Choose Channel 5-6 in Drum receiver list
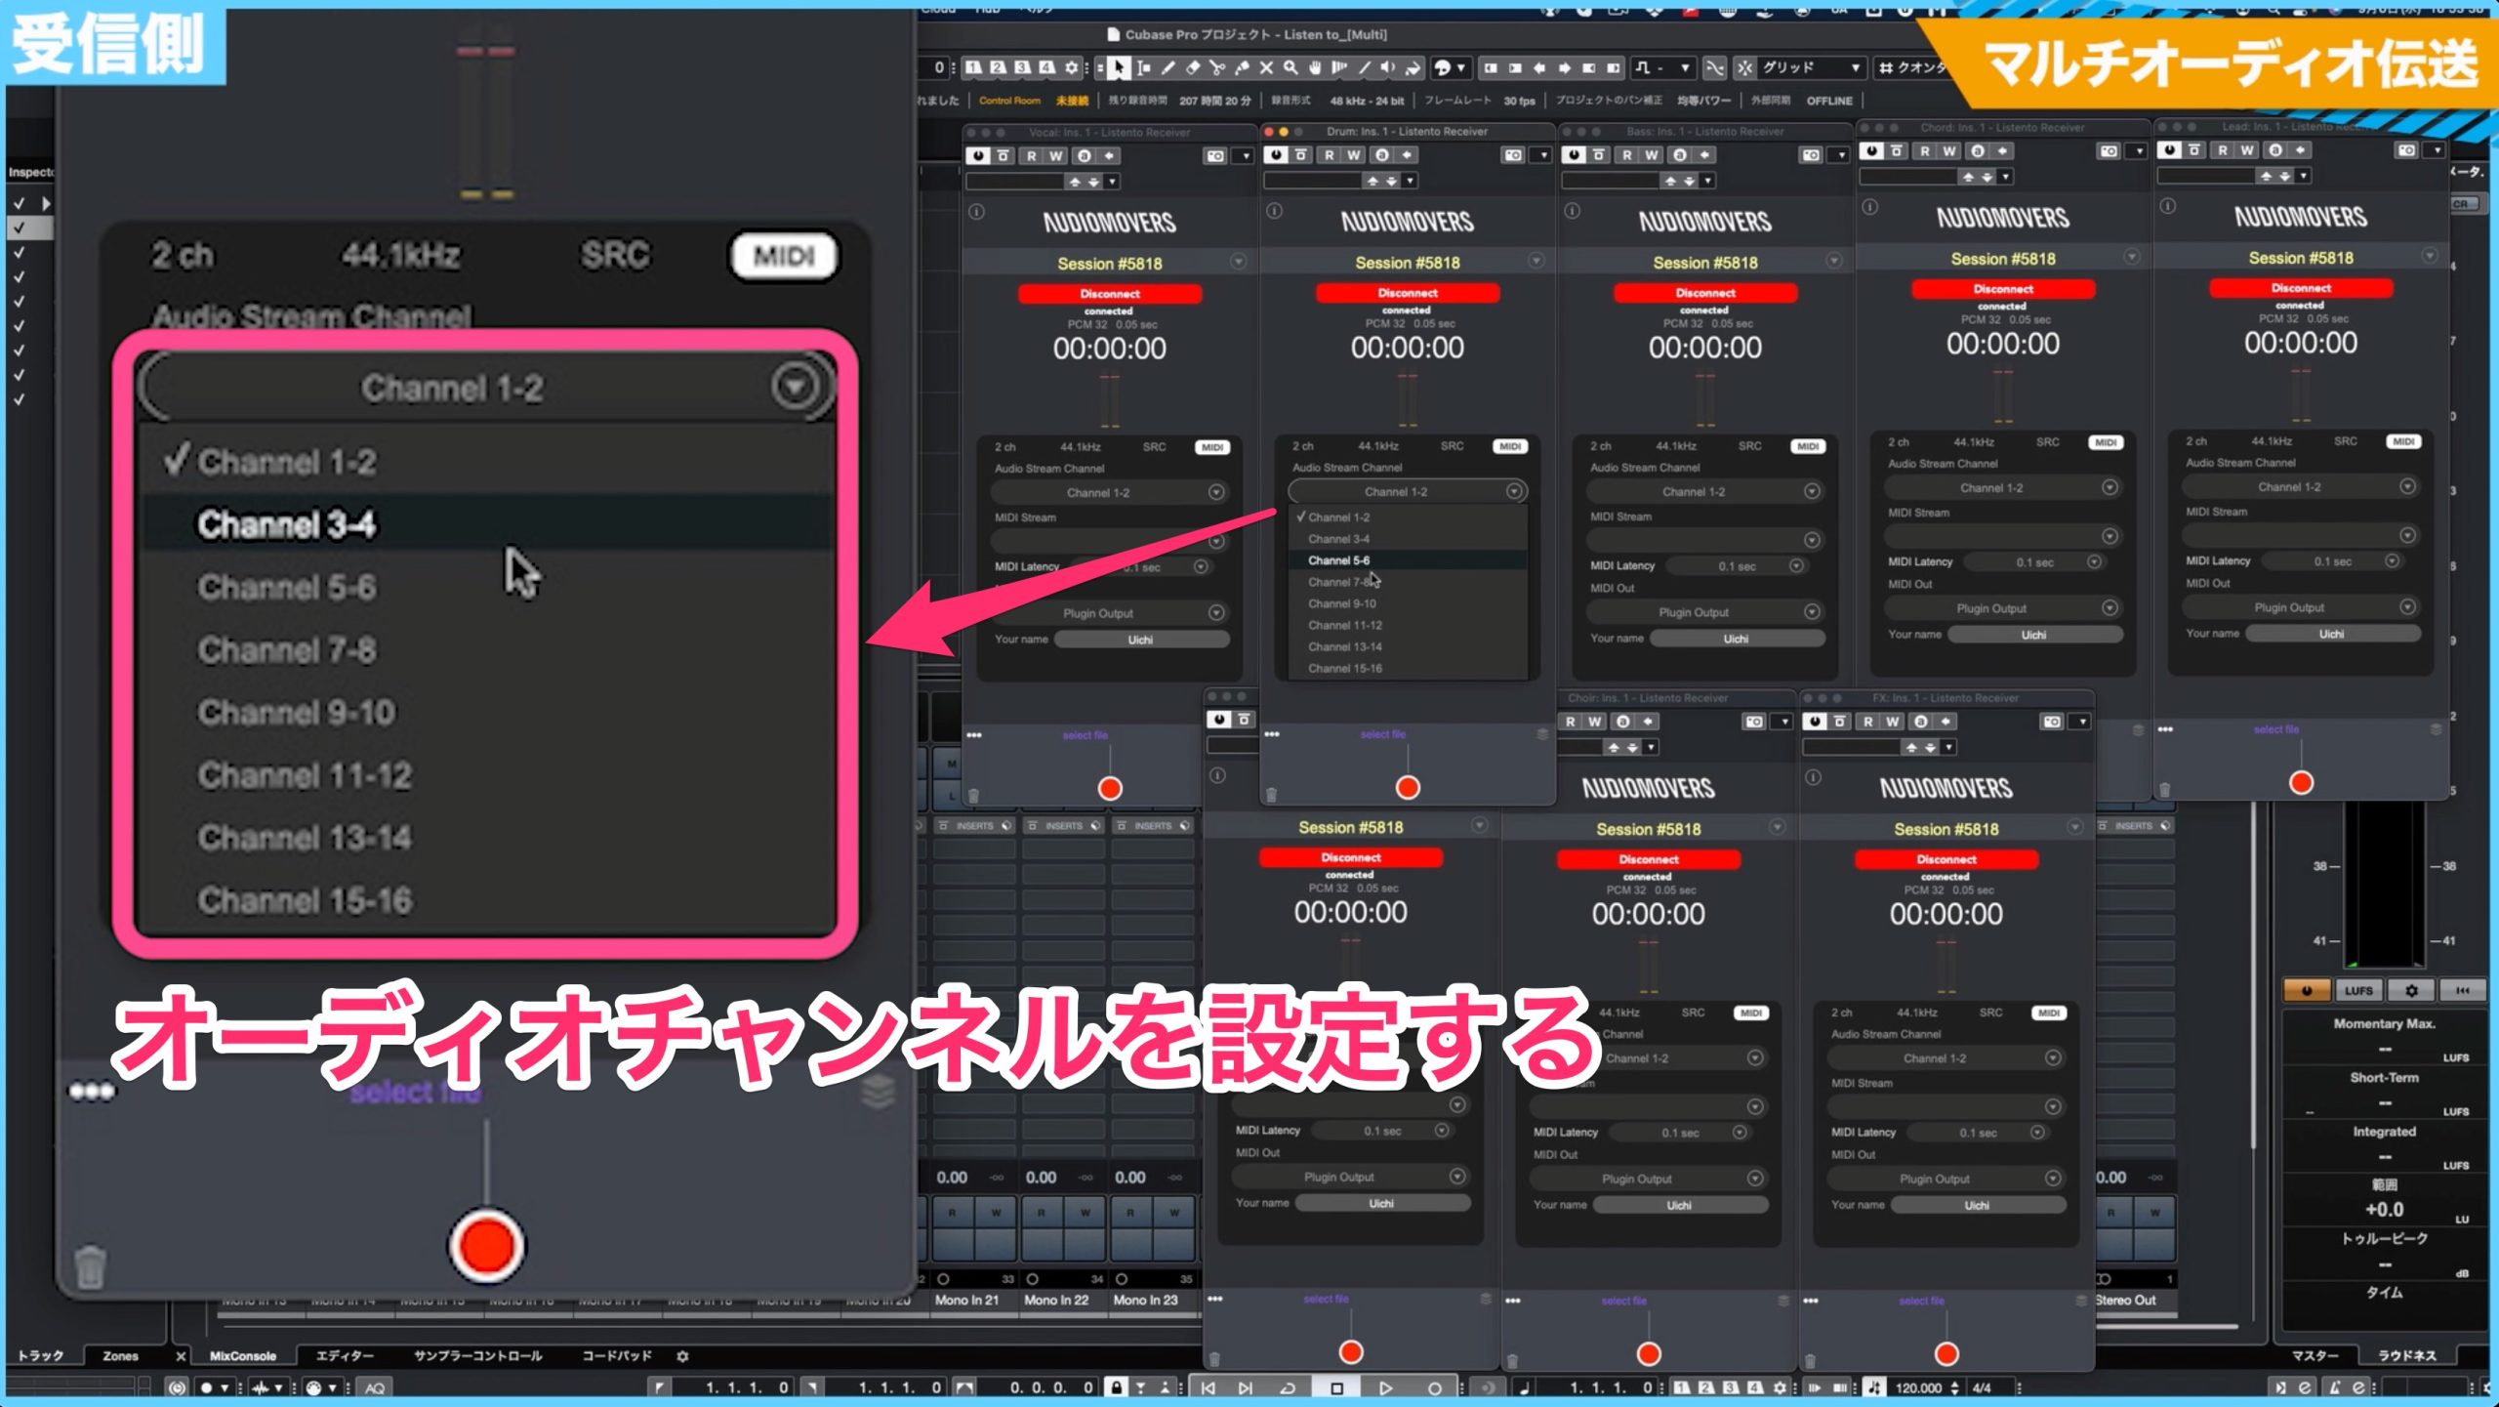2499x1407 pixels. pos(1409,560)
